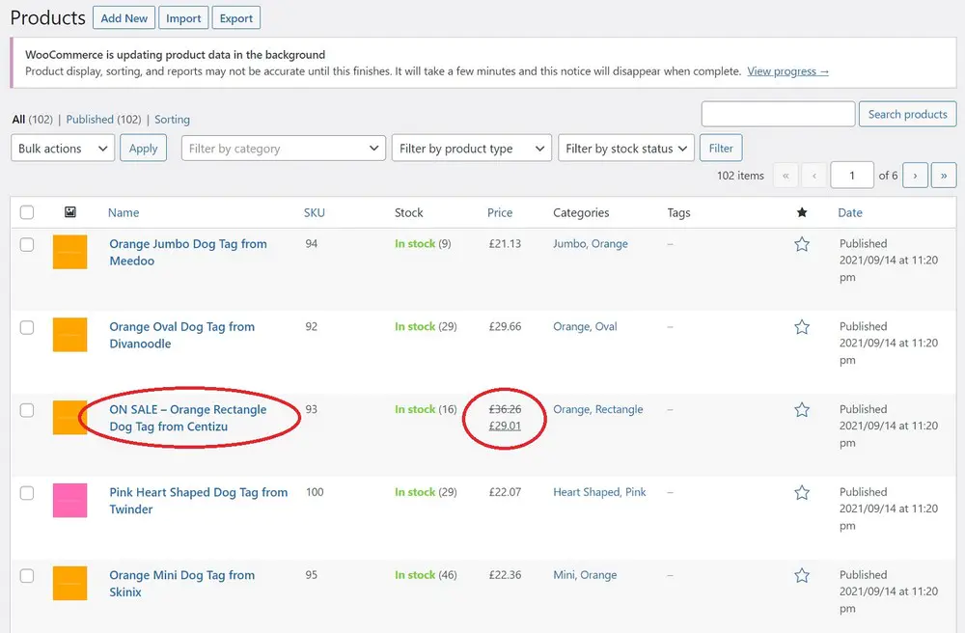Feature the Orange Mini Dog Tag with star
Viewport: 965px width, 633px height.
click(x=801, y=576)
